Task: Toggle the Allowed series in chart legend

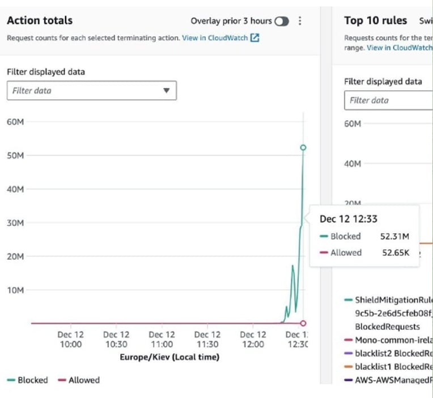Action: pos(79,380)
